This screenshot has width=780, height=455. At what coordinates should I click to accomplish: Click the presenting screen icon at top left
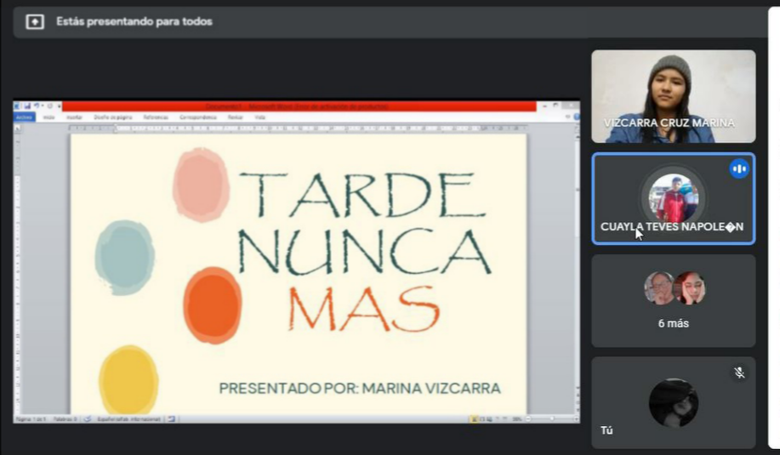35,22
